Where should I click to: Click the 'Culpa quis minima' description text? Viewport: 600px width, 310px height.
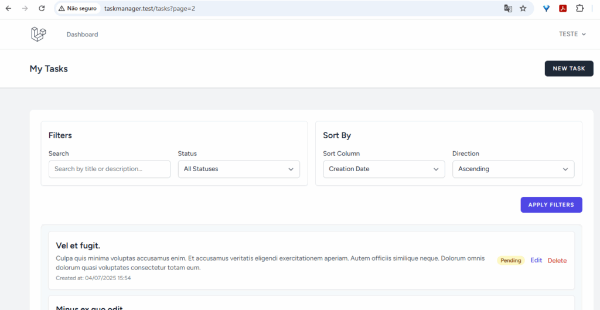pyautogui.click(x=270, y=263)
